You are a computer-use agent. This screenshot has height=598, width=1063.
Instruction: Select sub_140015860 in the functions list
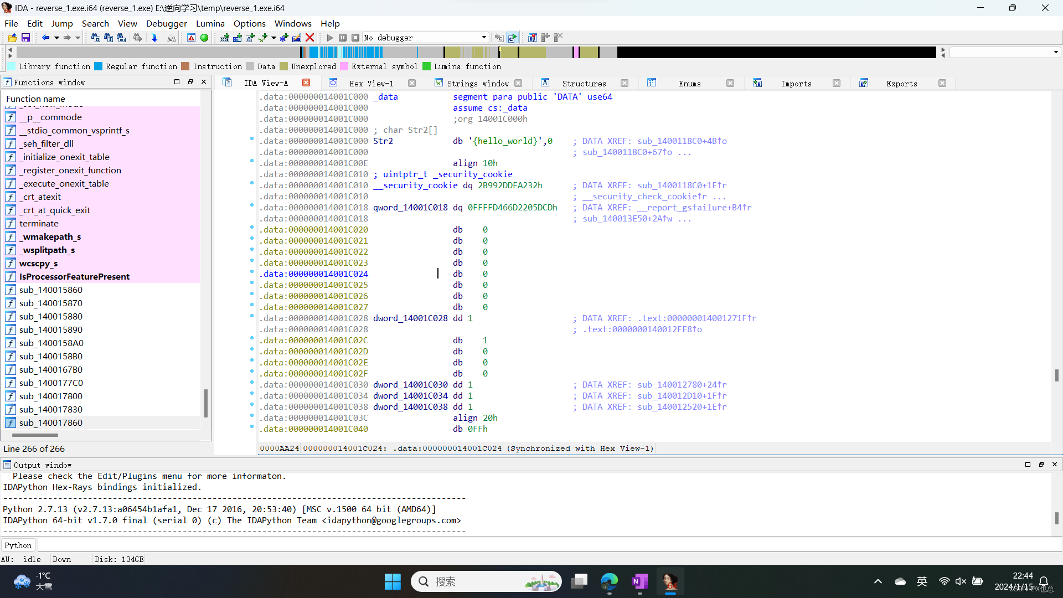[50, 290]
